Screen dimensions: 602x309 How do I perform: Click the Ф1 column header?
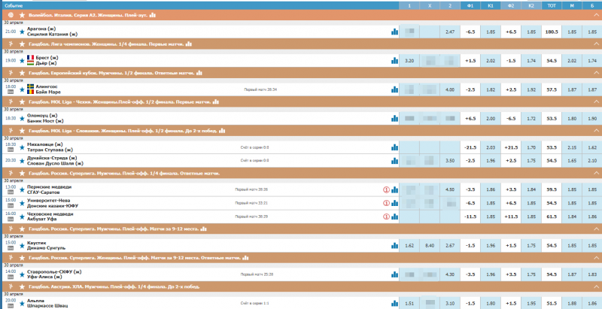(x=470, y=5)
